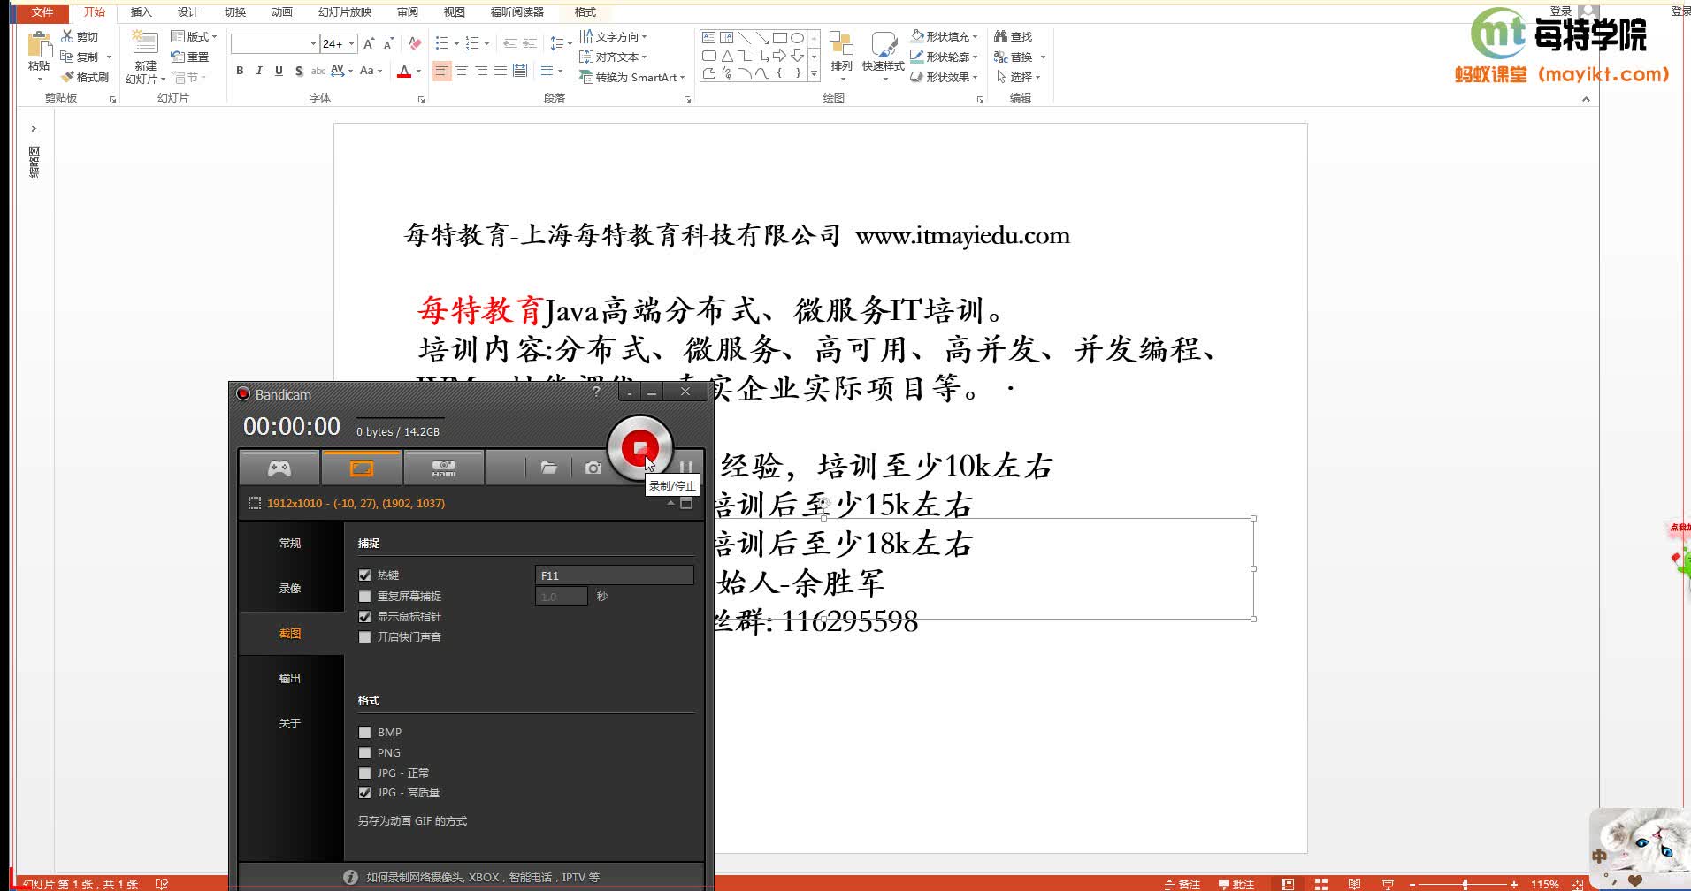Open the 输出 output settings in Bandicam
1691x891 pixels.
290,678
